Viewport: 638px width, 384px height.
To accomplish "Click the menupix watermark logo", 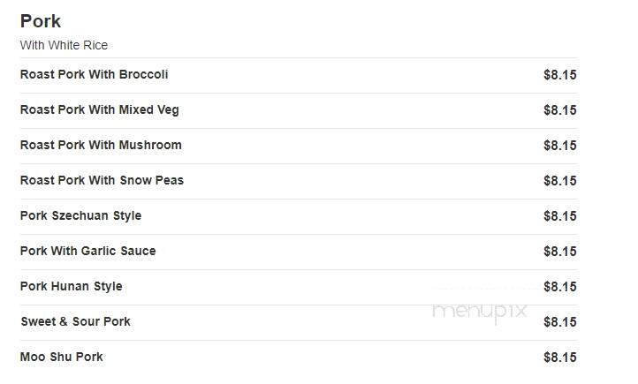I will (480, 312).
